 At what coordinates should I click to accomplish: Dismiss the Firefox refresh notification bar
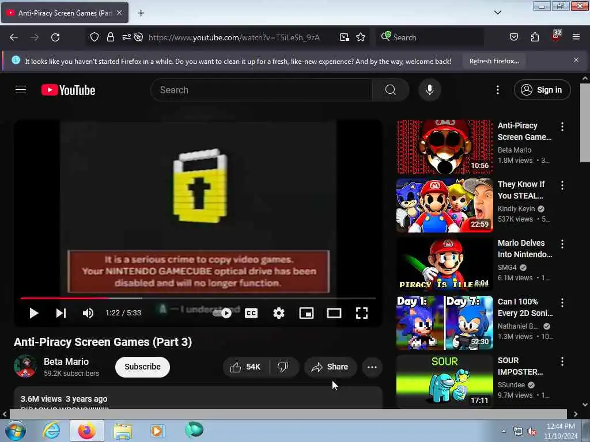pos(576,60)
